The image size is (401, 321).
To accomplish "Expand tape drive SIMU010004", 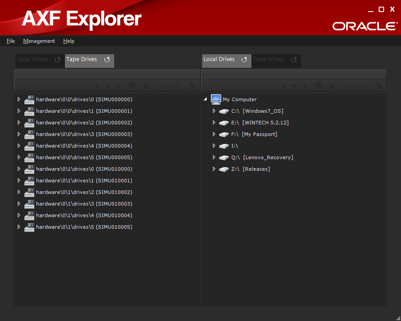I will point(19,215).
